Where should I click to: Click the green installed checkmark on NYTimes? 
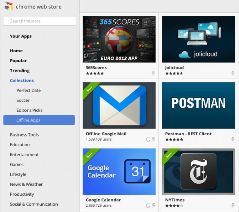(x=168, y=155)
